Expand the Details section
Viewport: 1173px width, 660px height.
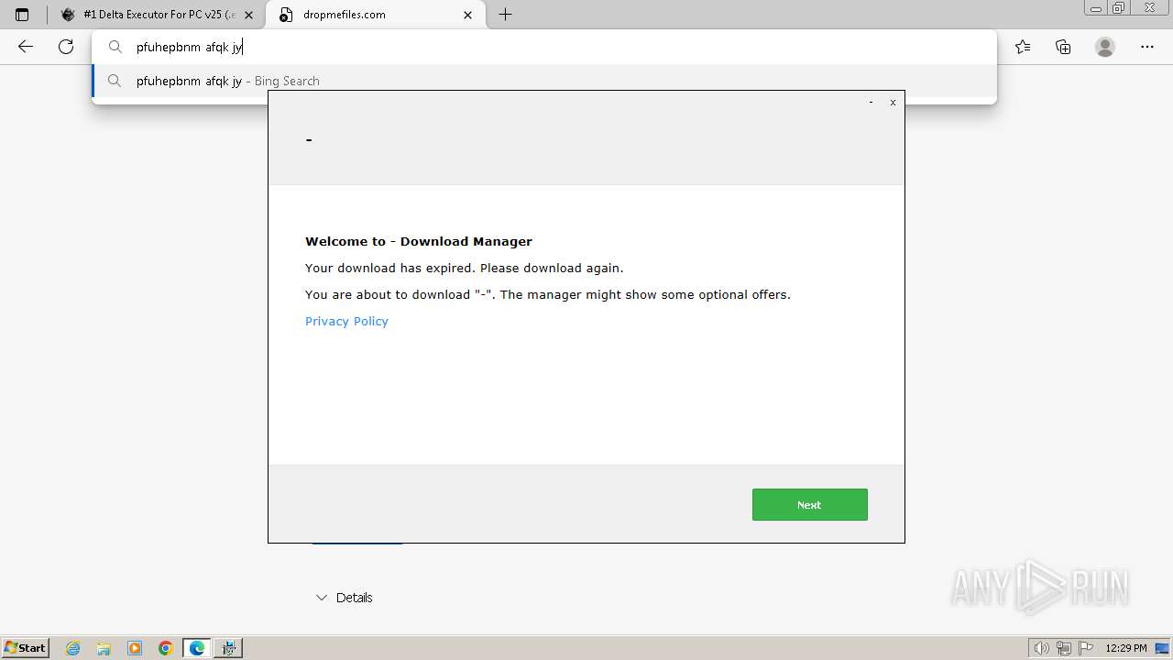pos(344,598)
